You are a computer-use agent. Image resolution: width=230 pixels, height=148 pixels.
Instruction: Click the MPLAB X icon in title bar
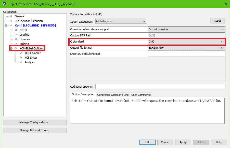(x=4, y=4)
